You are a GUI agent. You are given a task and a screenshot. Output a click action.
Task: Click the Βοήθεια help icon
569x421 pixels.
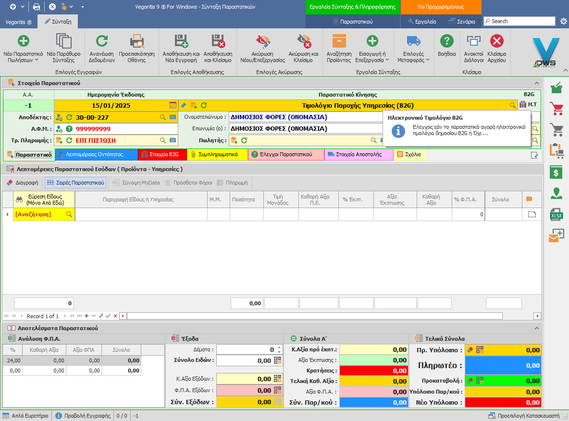pyautogui.click(x=446, y=42)
